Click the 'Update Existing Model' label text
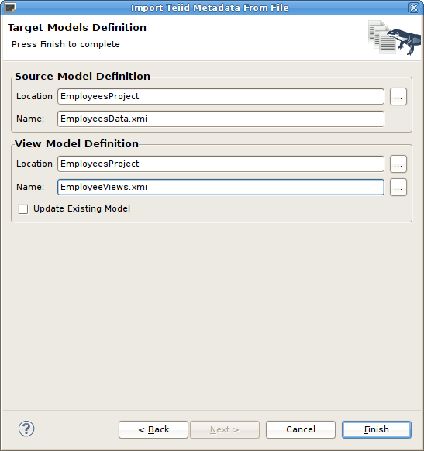This screenshot has width=424, height=451. (x=81, y=208)
